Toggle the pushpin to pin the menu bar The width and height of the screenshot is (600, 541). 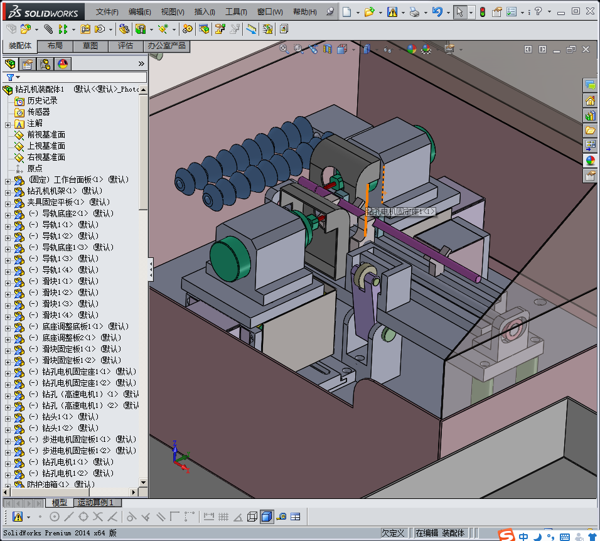click(x=330, y=11)
